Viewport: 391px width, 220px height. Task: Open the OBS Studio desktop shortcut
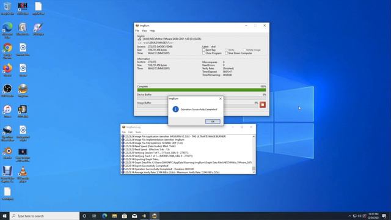point(7,91)
